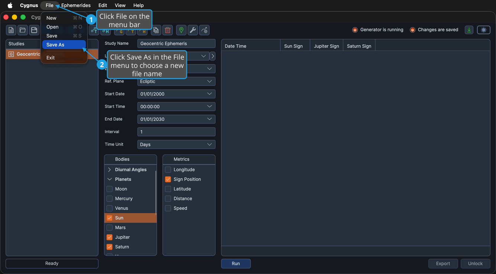Click the chart with gear icon
The image size is (496, 274).
coord(204,30)
